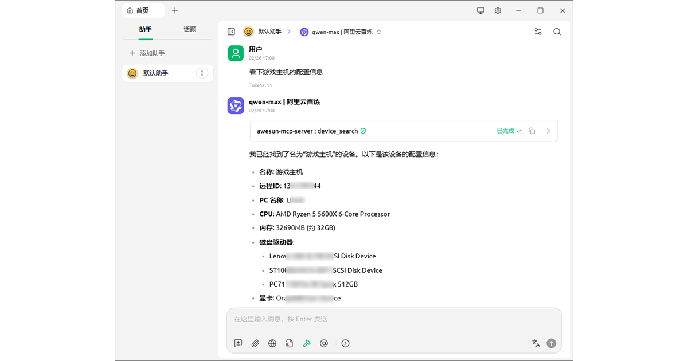Switch to the 话题 tab
688x361 pixels.
[190, 29]
